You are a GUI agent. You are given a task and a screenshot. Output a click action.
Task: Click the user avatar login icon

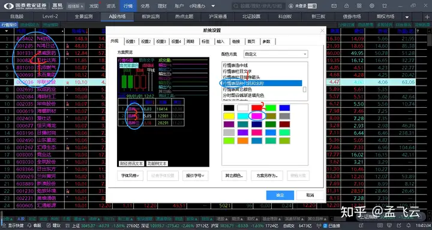click(x=291, y=6)
